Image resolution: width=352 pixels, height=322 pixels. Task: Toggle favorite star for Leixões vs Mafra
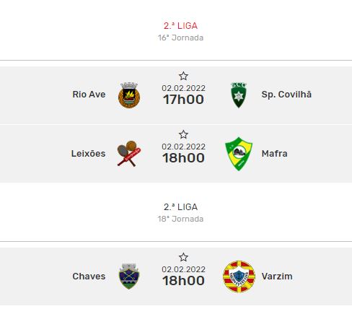click(183, 134)
